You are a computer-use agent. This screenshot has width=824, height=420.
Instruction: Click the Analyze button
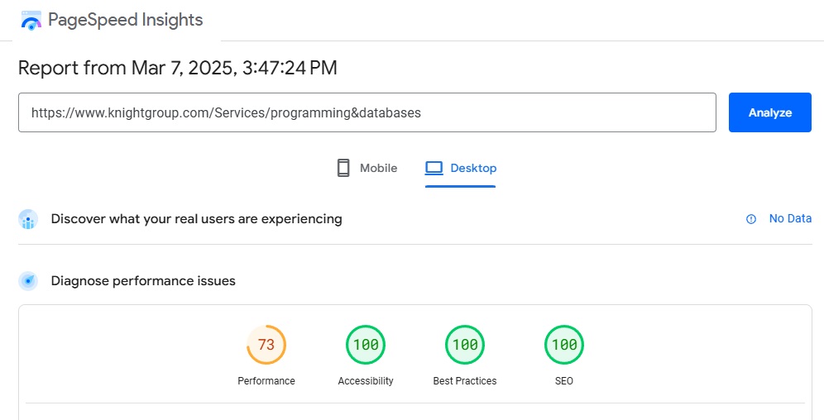[770, 112]
